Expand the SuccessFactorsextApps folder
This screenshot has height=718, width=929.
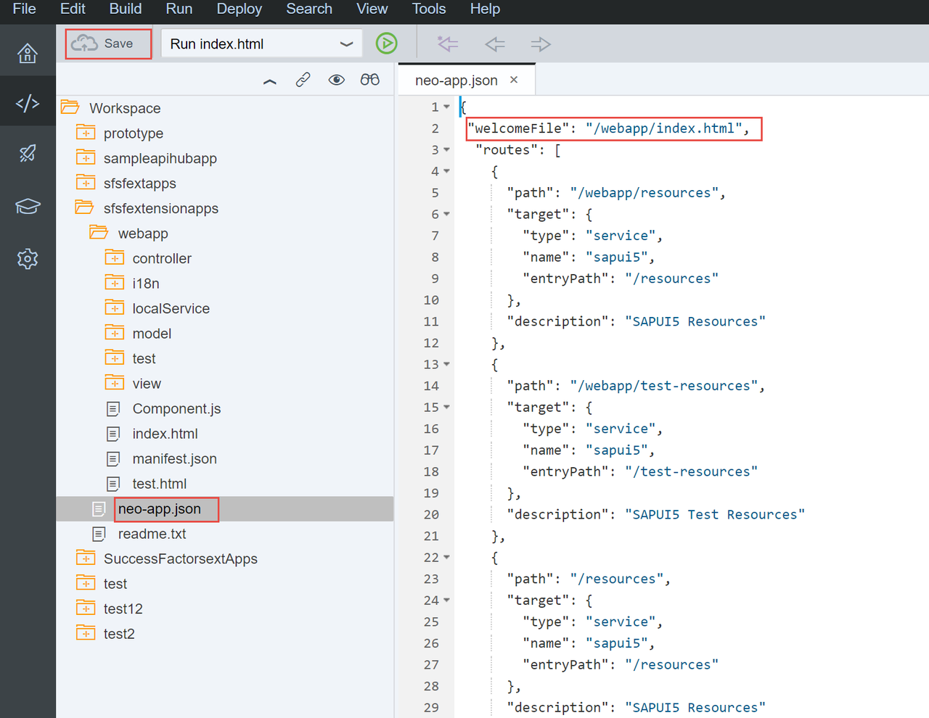tap(86, 558)
